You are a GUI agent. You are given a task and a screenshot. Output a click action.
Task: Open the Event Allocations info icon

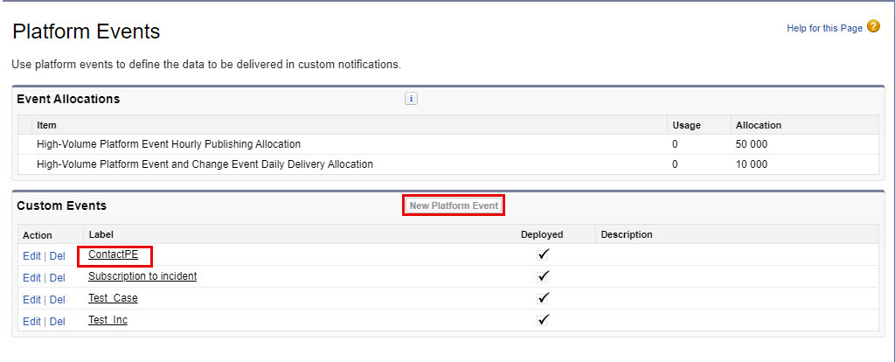tap(411, 99)
